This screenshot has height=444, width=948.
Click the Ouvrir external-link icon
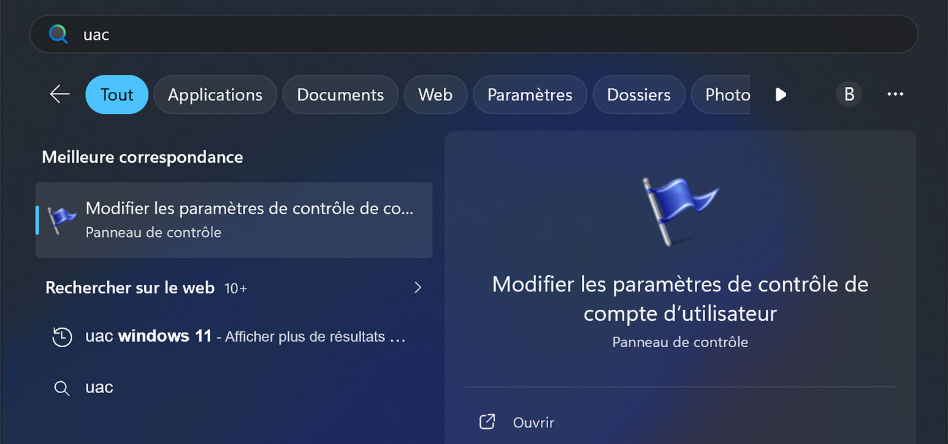pos(487,422)
